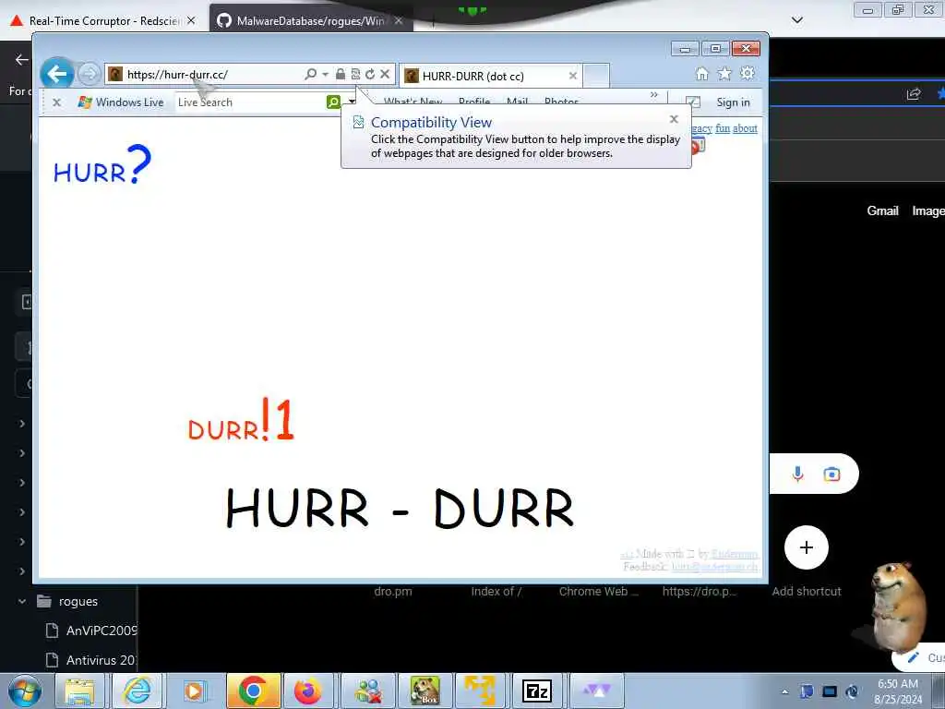The width and height of the screenshot is (945, 709).
Task: Open Firefox from the taskbar
Action: point(308,691)
